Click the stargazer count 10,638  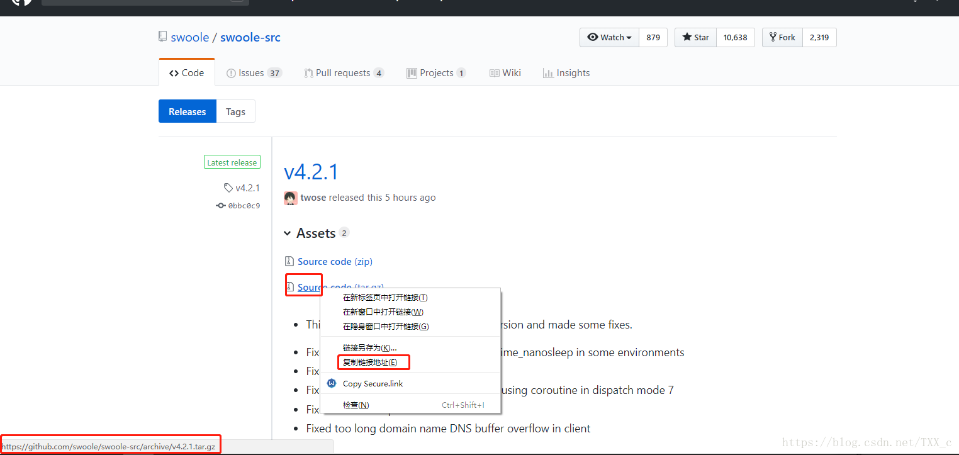(735, 37)
